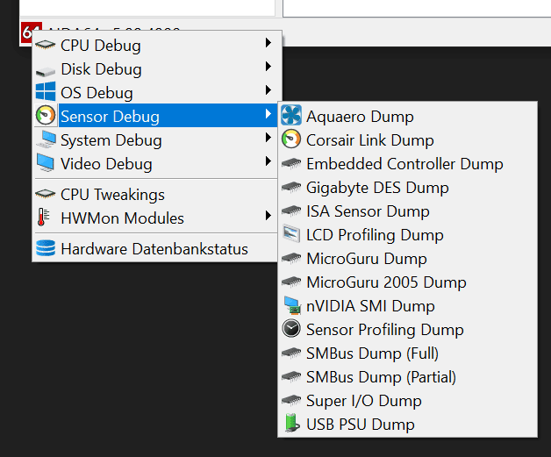Click the thermometer icon beside HWMon Modules
Screen dimensions: 551x457
43,217
